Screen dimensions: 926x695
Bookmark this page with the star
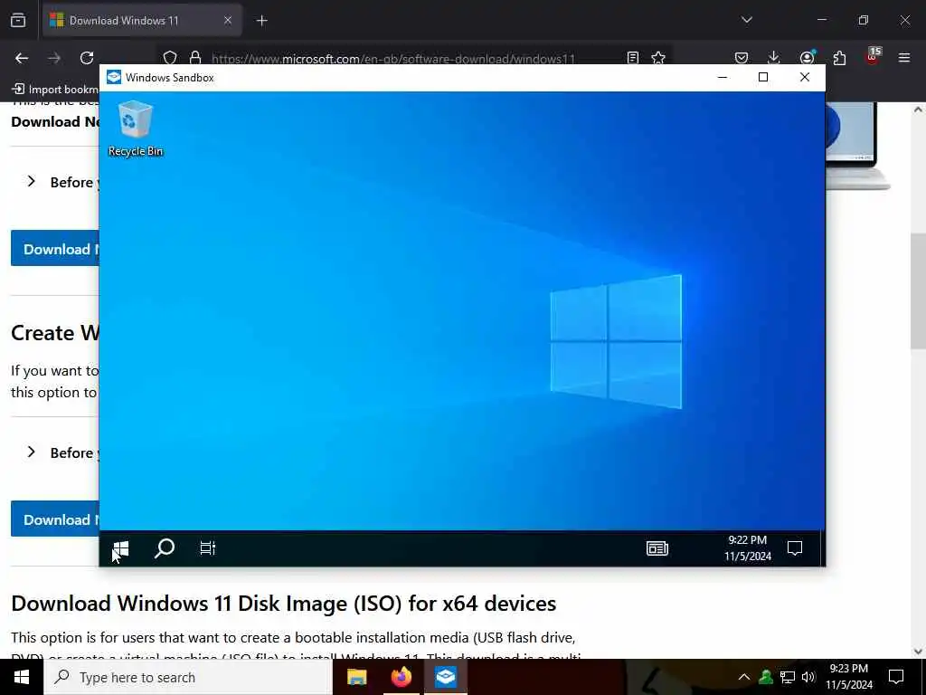(x=658, y=58)
